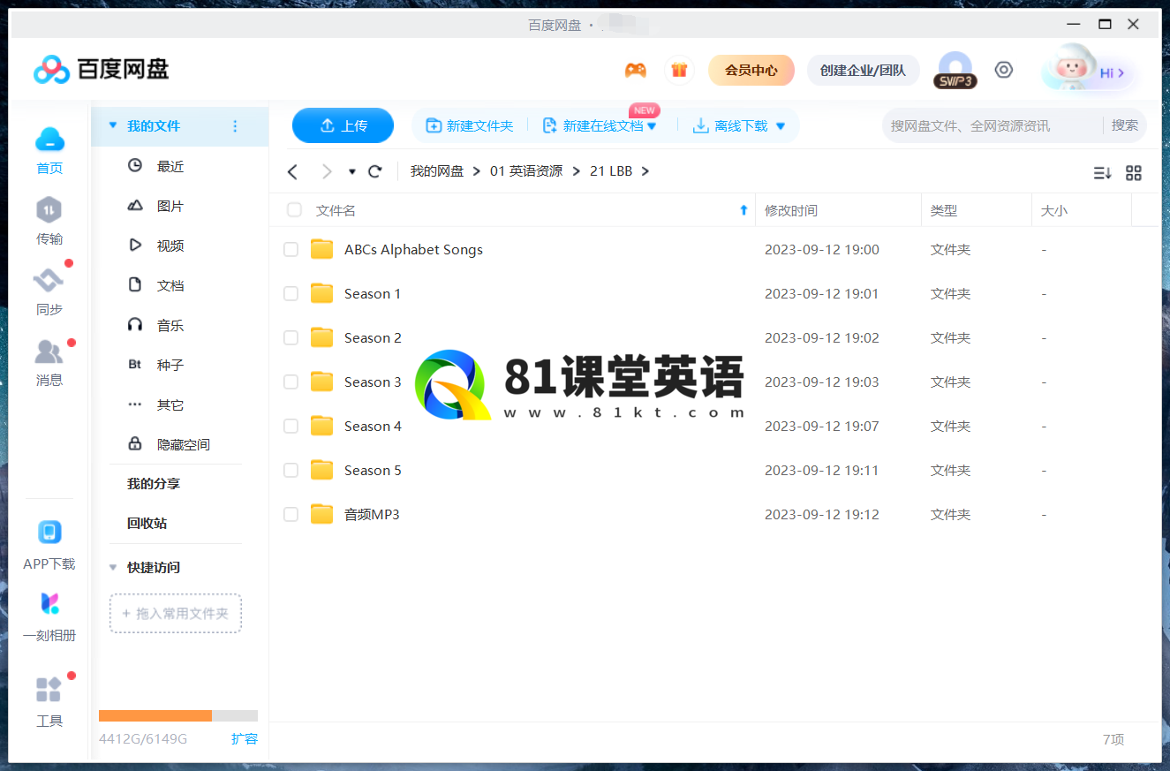Open the 音频MP3 folder icon
1170x771 pixels.
[322, 514]
